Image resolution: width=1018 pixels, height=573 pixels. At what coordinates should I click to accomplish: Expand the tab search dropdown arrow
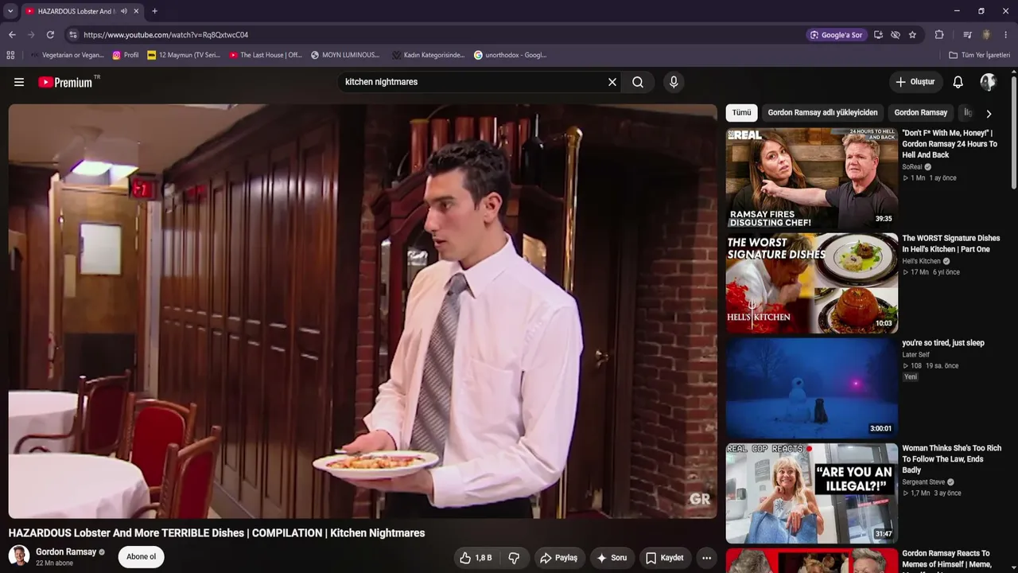click(x=10, y=11)
